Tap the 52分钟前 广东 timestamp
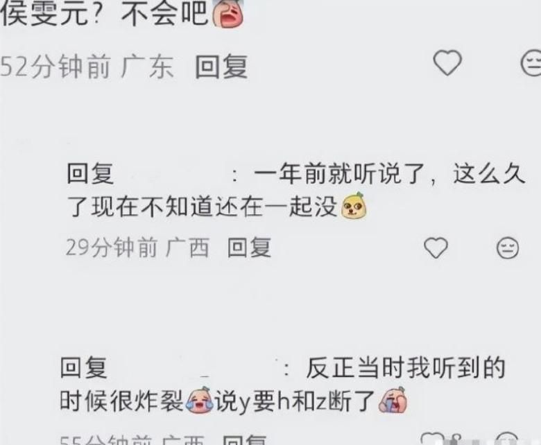The height and width of the screenshot is (445, 541). 87,67
